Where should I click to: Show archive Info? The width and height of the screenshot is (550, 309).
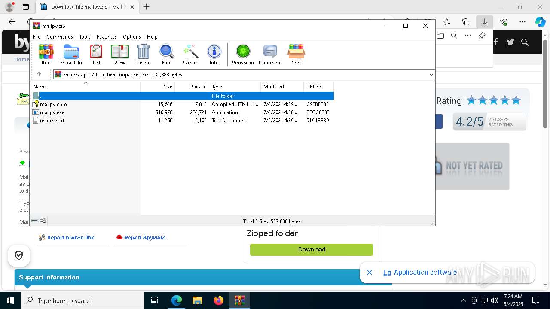[214, 55]
